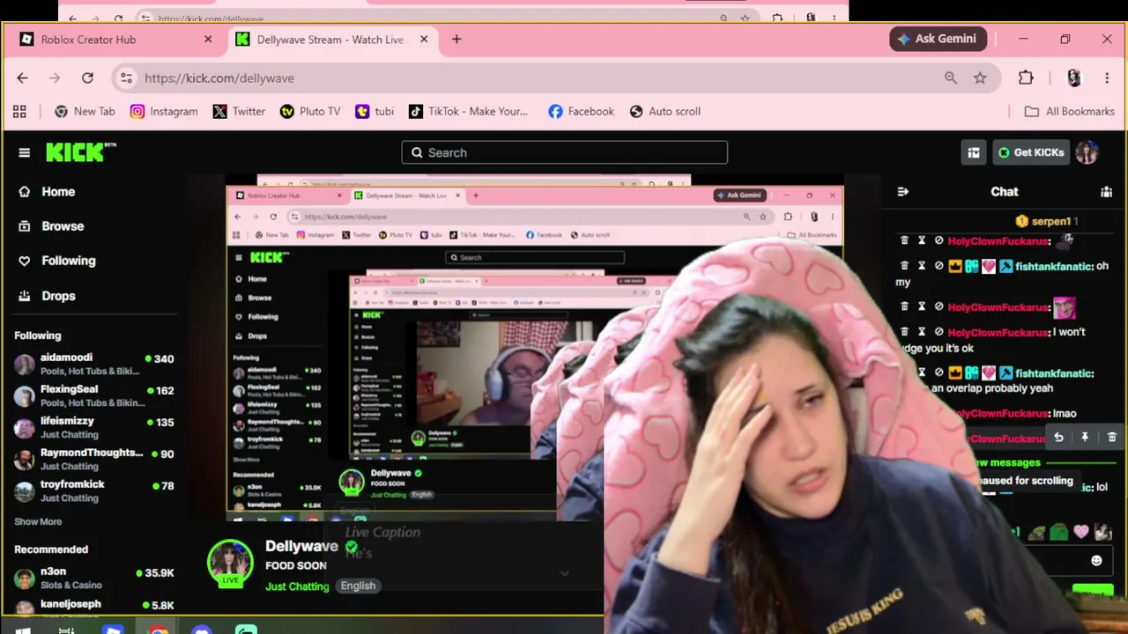Screen dimensions: 1128x634
Task: Open a new browser tab with plus
Action: (456, 39)
